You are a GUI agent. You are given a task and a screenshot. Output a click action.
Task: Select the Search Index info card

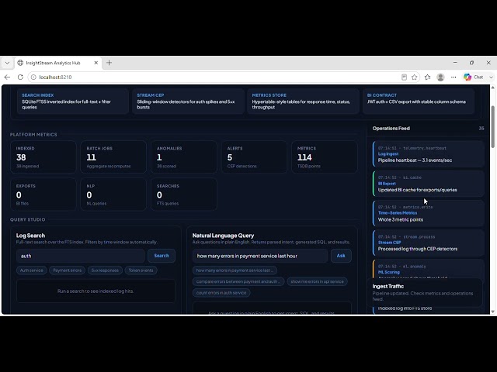[x=73, y=101]
